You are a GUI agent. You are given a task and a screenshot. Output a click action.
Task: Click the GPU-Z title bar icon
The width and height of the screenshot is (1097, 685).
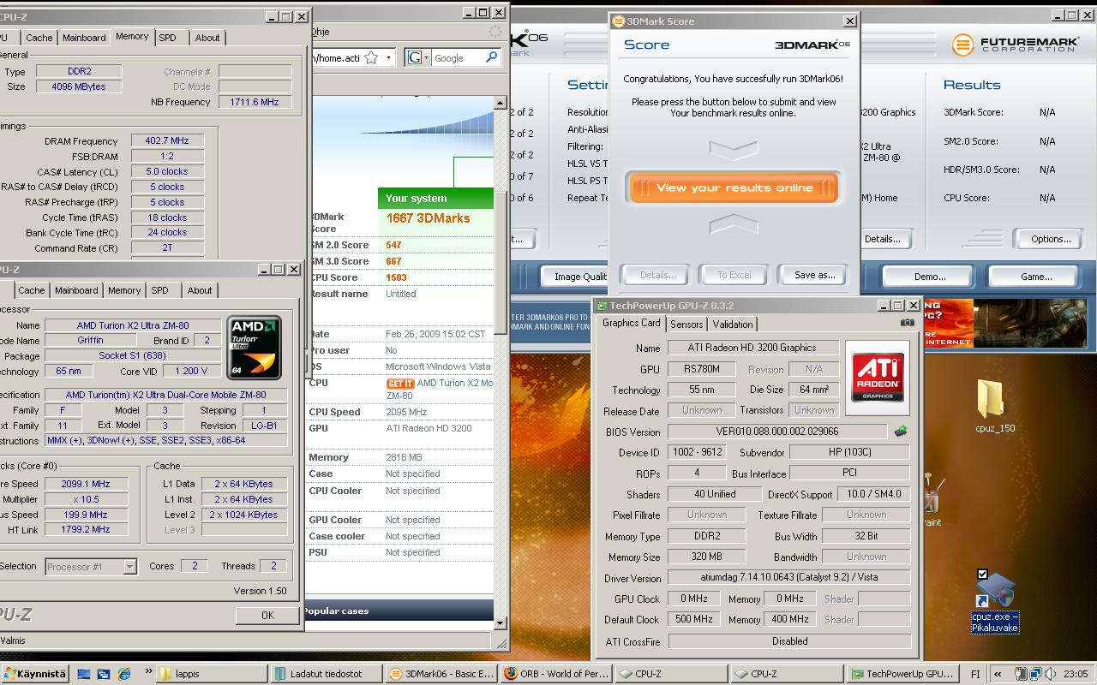602,306
